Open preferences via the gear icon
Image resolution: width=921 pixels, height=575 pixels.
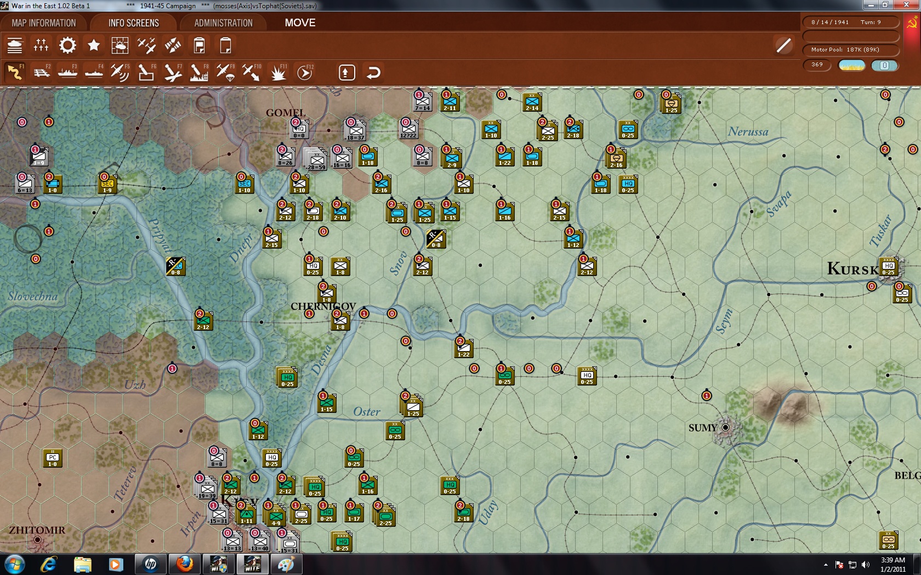(x=67, y=45)
